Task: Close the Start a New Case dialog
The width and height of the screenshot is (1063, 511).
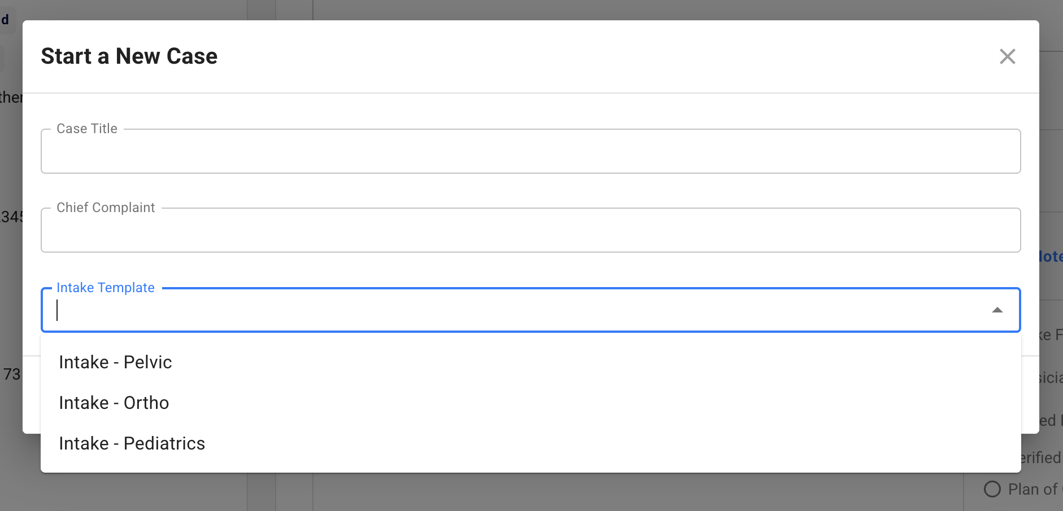Action: pos(1007,56)
